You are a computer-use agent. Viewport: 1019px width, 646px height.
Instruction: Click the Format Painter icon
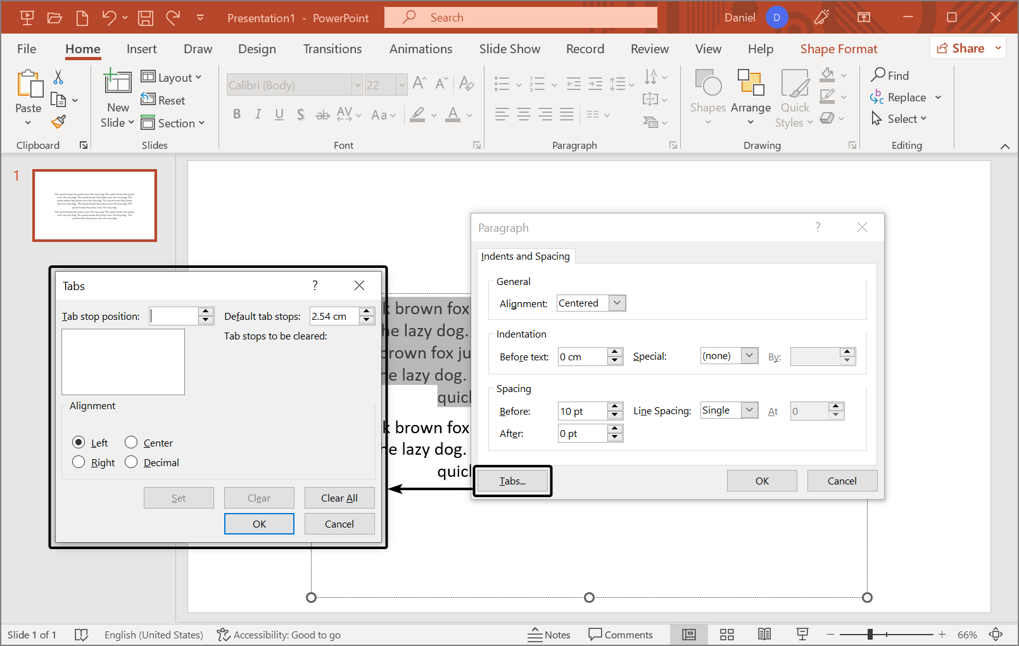point(59,122)
